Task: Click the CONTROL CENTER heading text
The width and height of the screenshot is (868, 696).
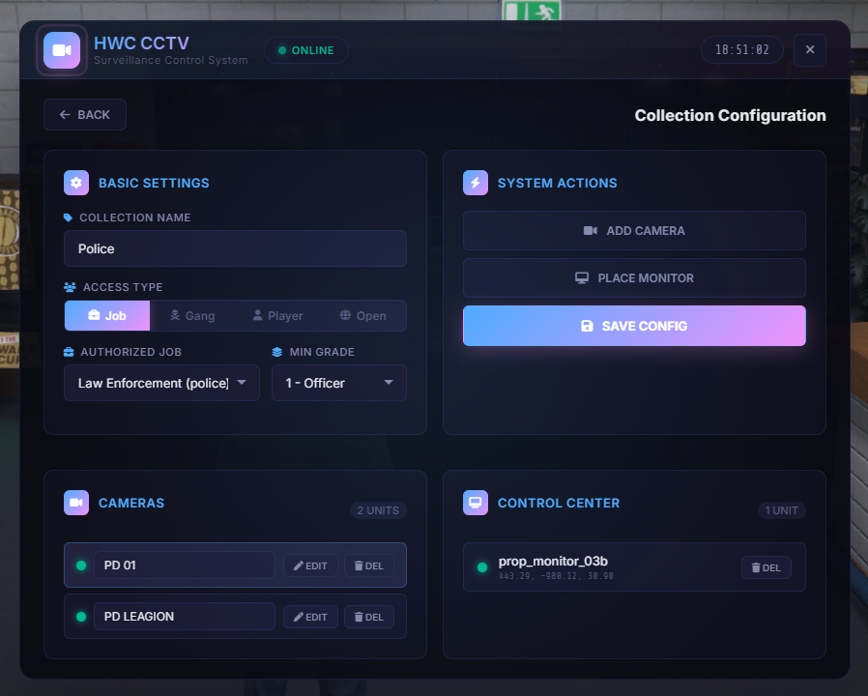Action: [x=559, y=503]
